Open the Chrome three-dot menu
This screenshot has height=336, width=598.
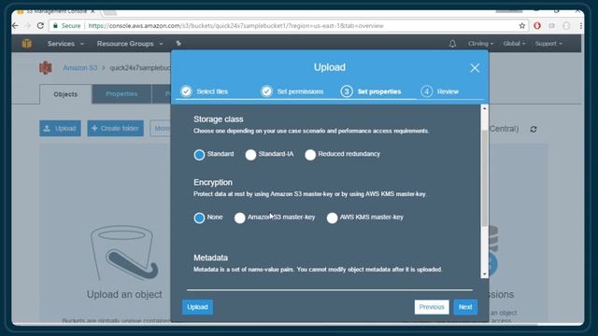click(x=581, y=26)
